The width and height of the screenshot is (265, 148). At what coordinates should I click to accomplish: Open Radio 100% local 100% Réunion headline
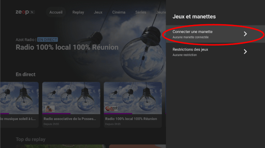point(67,47)
